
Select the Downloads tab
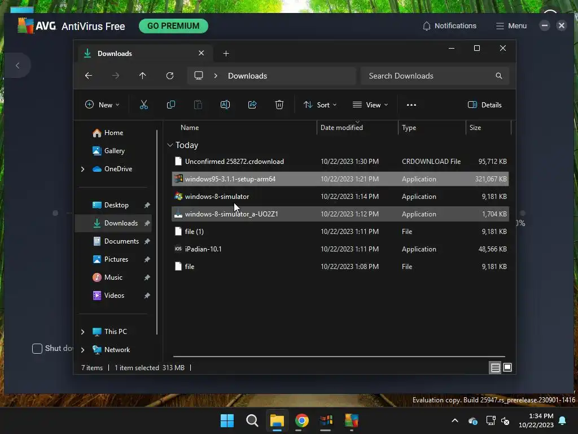click(144, 54)
